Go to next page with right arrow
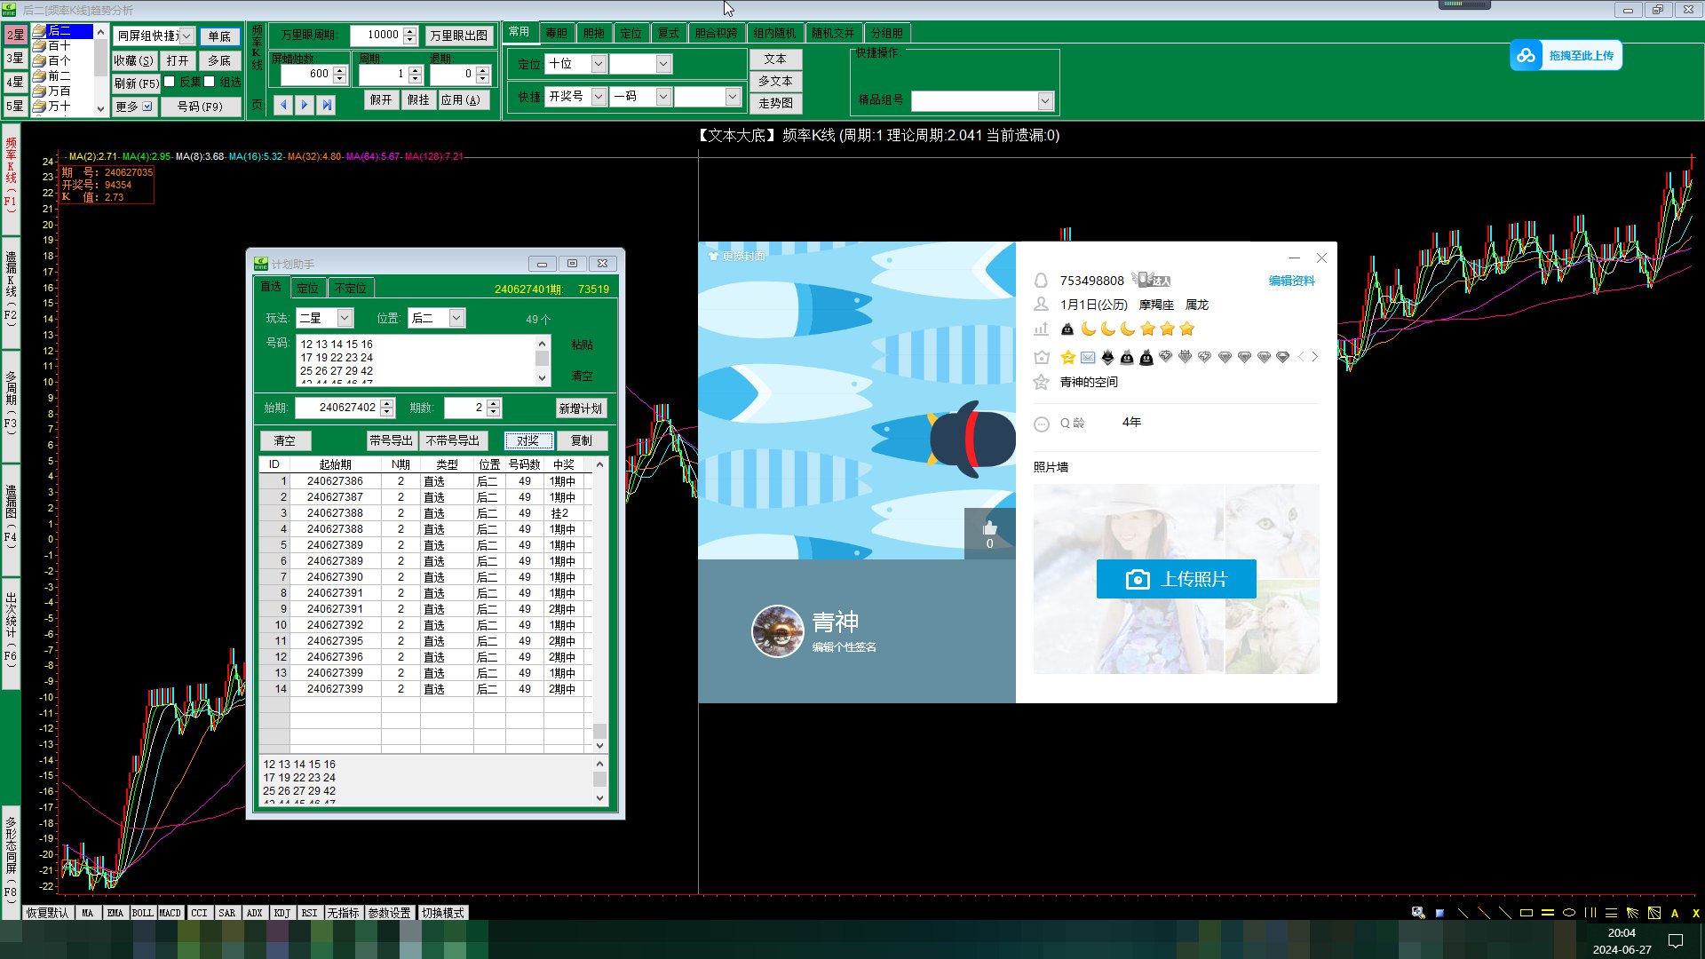 (x=305, y=105)
